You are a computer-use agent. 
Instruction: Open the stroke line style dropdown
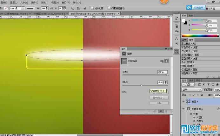[x=30, y=9]
